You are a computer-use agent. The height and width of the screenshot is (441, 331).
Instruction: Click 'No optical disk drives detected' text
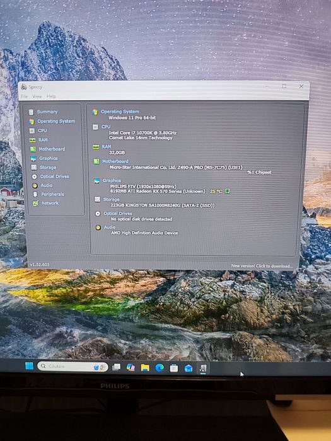142,219
